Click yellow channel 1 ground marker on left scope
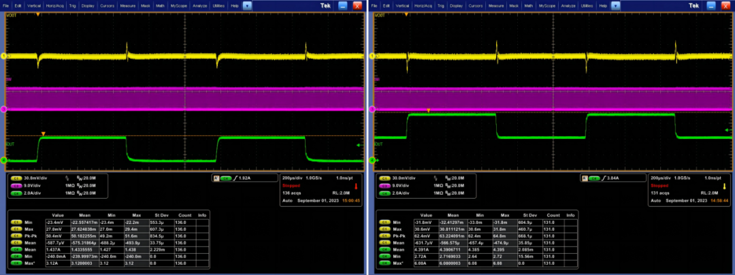This screenshot has width=735, height=275. click(3, 56)
